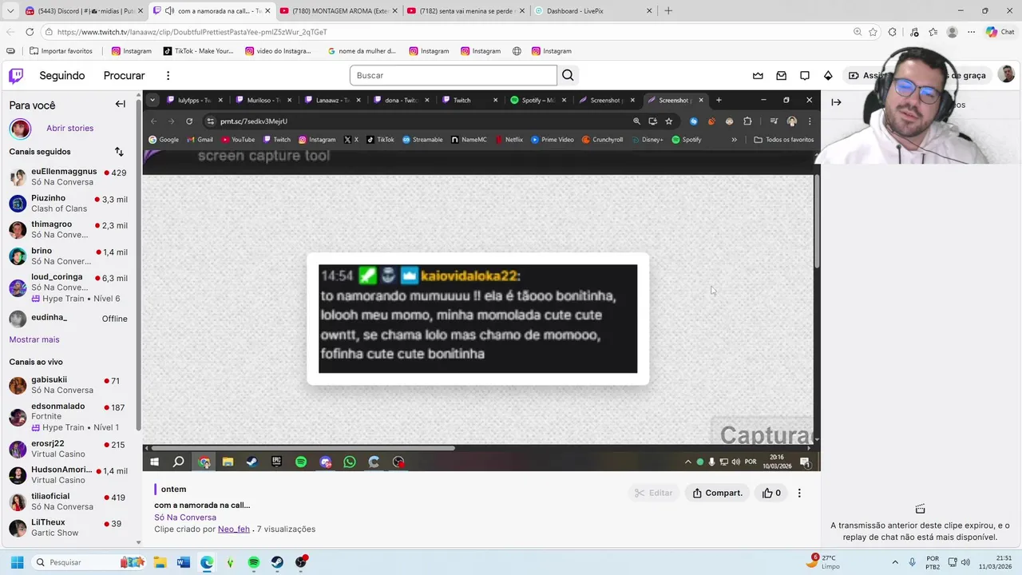Viewport: 1022px width, 575px height.
Task: Click the Compart. share button
Action: 717,493
